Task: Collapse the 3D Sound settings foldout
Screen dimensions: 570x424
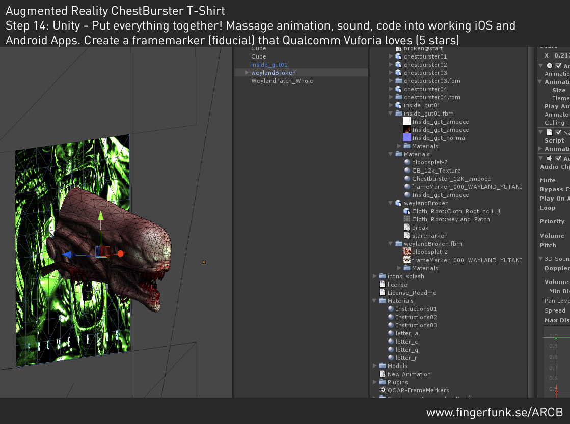Action: coord(541,259)
